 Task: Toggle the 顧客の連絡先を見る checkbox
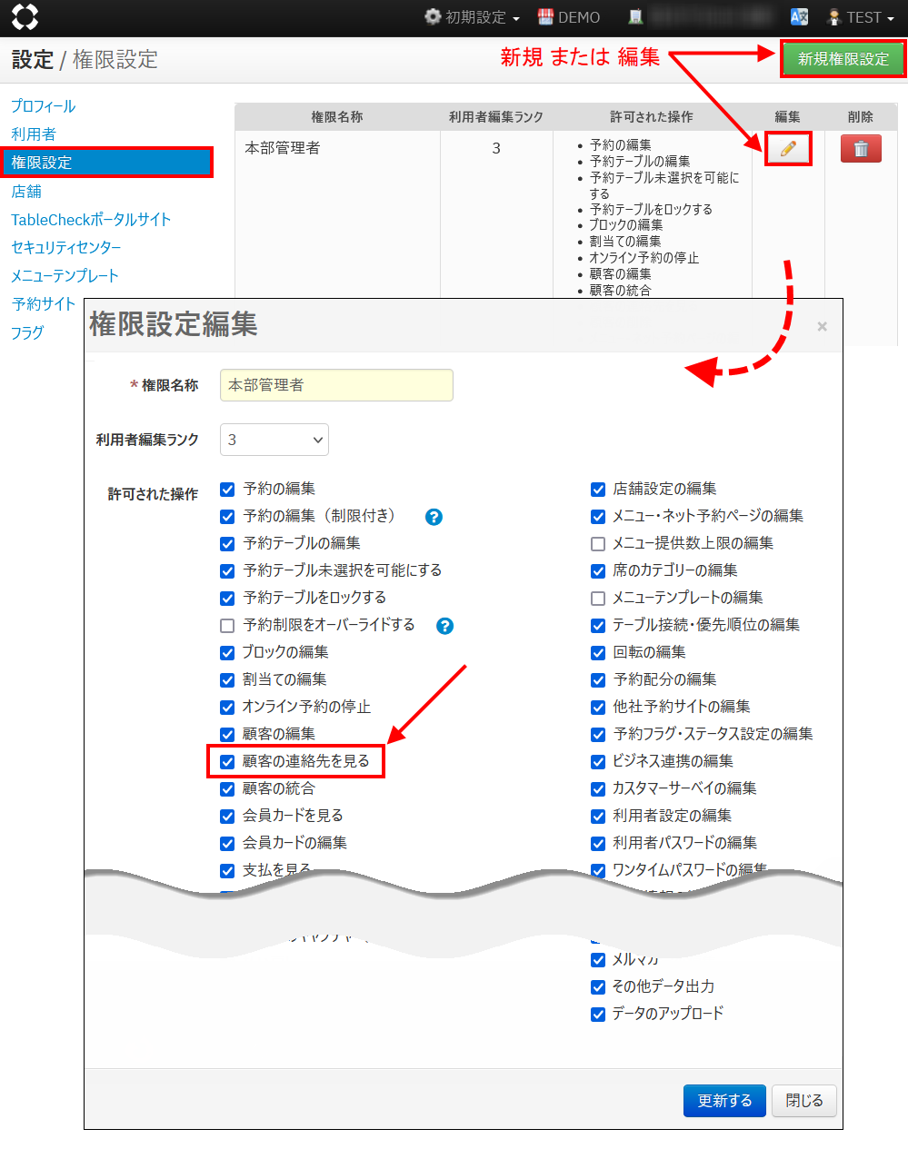pyautogui.click(x=228, y=762)
